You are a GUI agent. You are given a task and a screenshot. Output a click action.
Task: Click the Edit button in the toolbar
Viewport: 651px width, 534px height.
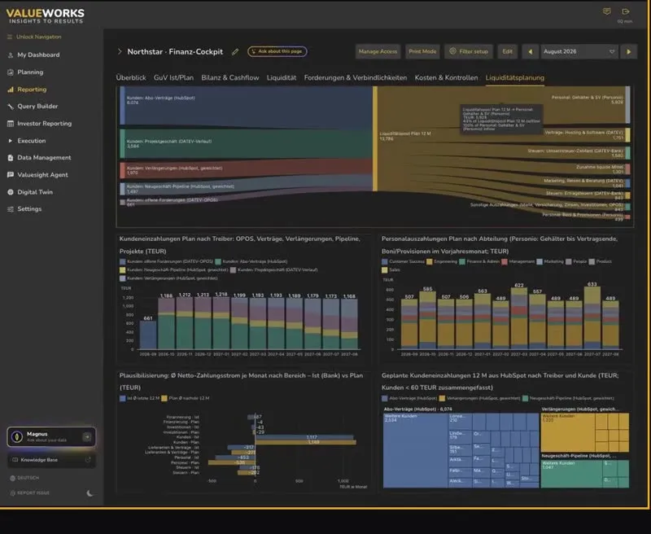point(507,51)
